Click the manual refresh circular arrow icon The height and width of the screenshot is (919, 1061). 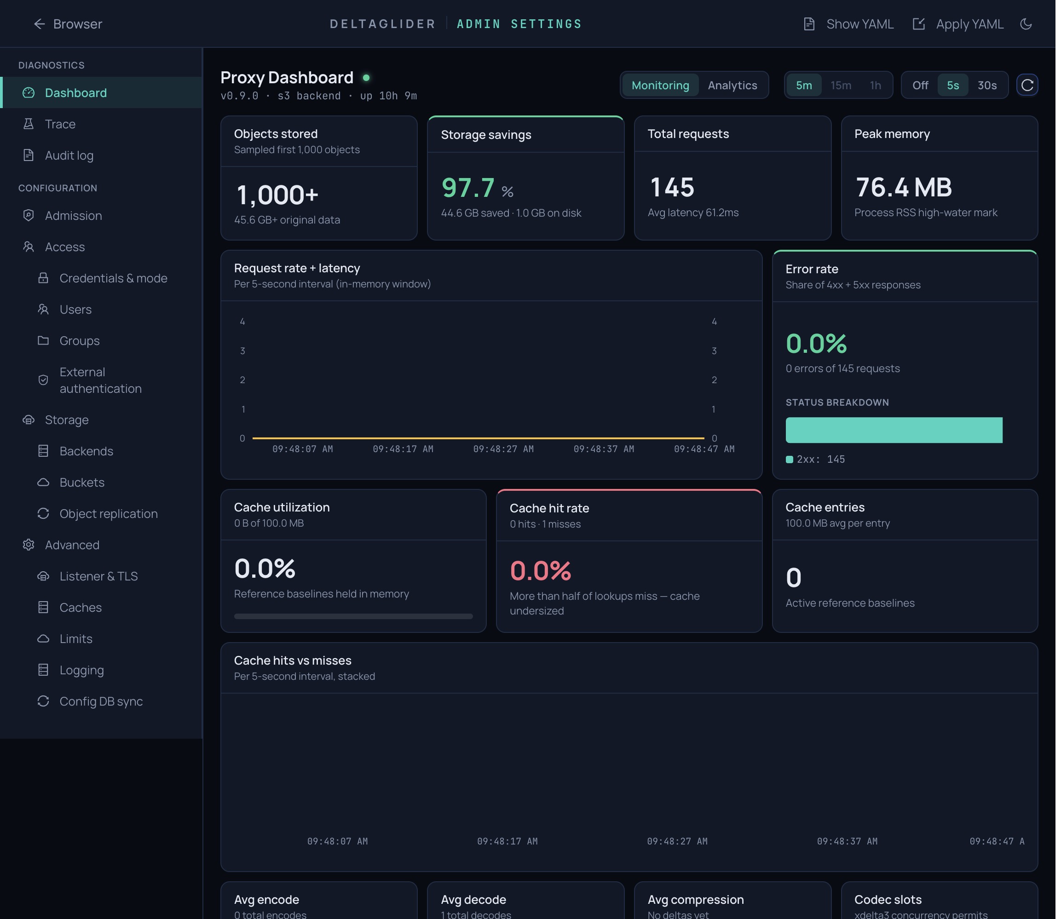[x=1028, y=85]
